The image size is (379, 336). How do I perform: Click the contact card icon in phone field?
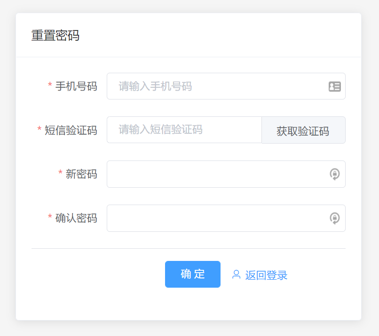[334, 86]
